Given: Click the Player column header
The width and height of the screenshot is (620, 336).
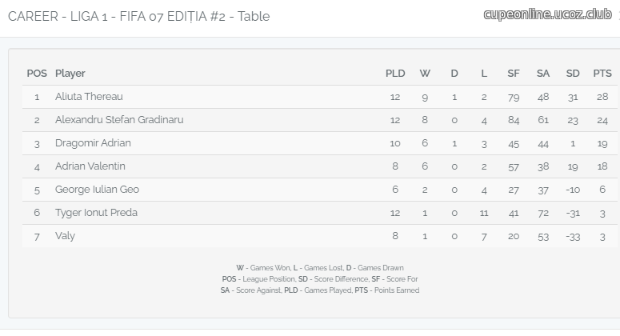Looking at the screenshot, I should point(70,74).
